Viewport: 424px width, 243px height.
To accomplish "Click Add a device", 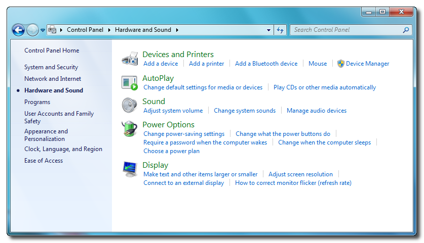I will tap(161, 64).
